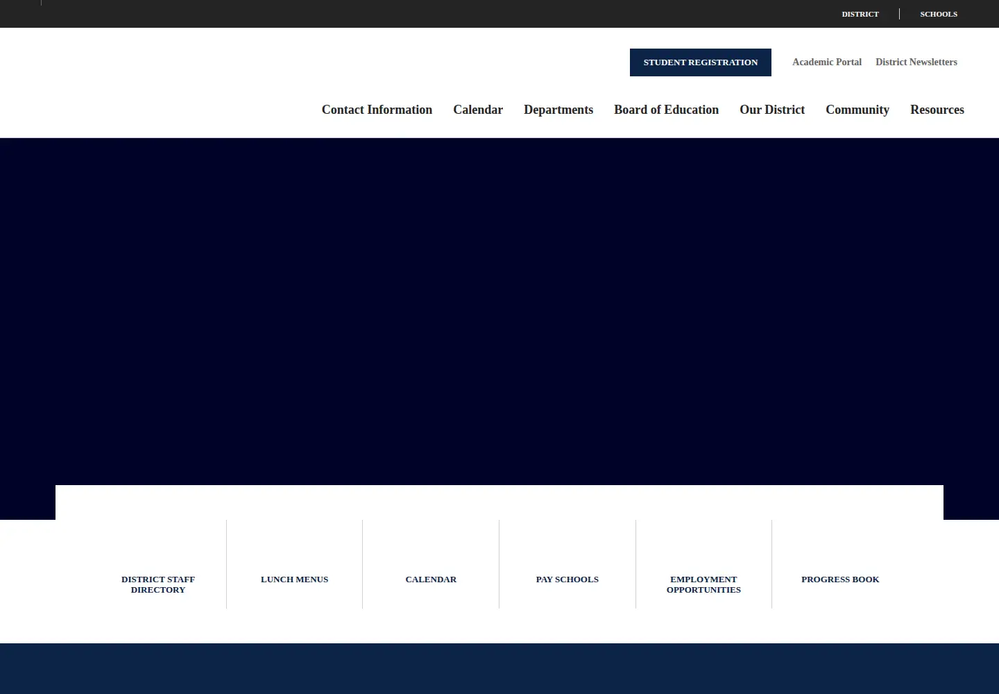
Task: Open District Newsletters link
Action: click(916, 62)
